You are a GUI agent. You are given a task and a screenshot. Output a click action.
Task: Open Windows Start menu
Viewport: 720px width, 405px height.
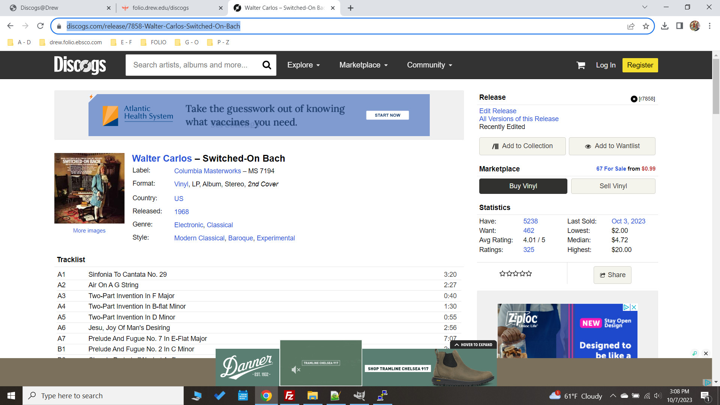(x=11, y=396)
